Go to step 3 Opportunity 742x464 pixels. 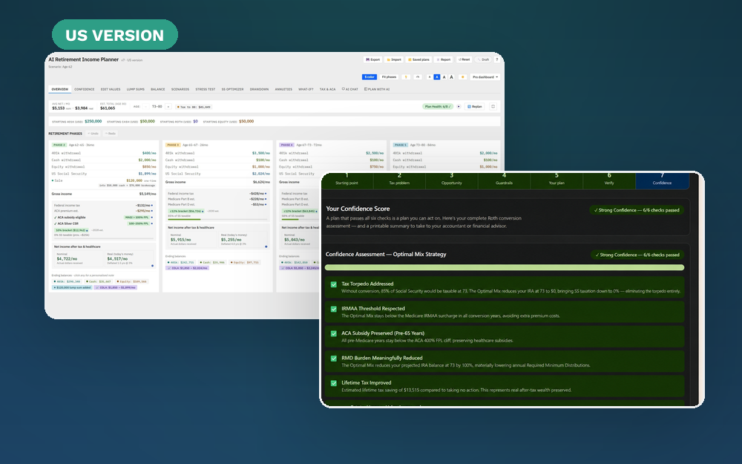(x=451, y=180)
